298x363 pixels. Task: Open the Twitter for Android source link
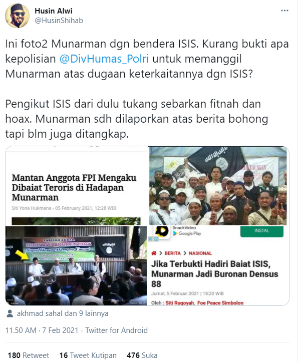(x=117, y=330)
